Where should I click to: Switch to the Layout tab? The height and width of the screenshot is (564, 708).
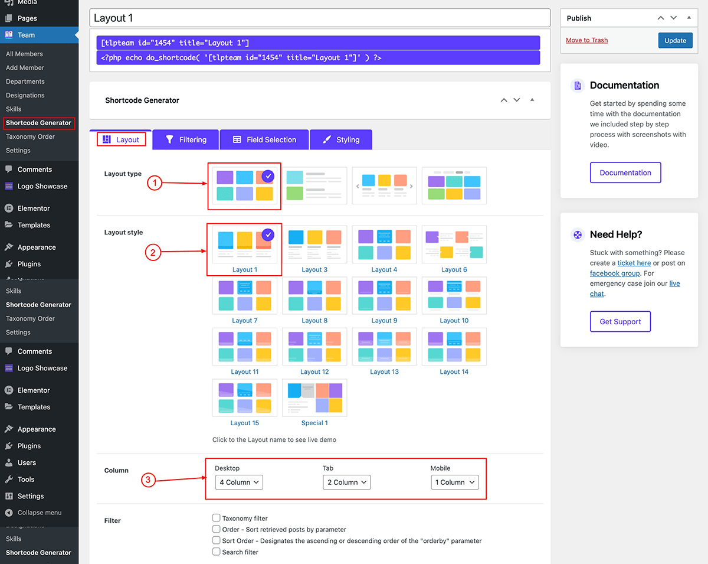coord(121,140)
